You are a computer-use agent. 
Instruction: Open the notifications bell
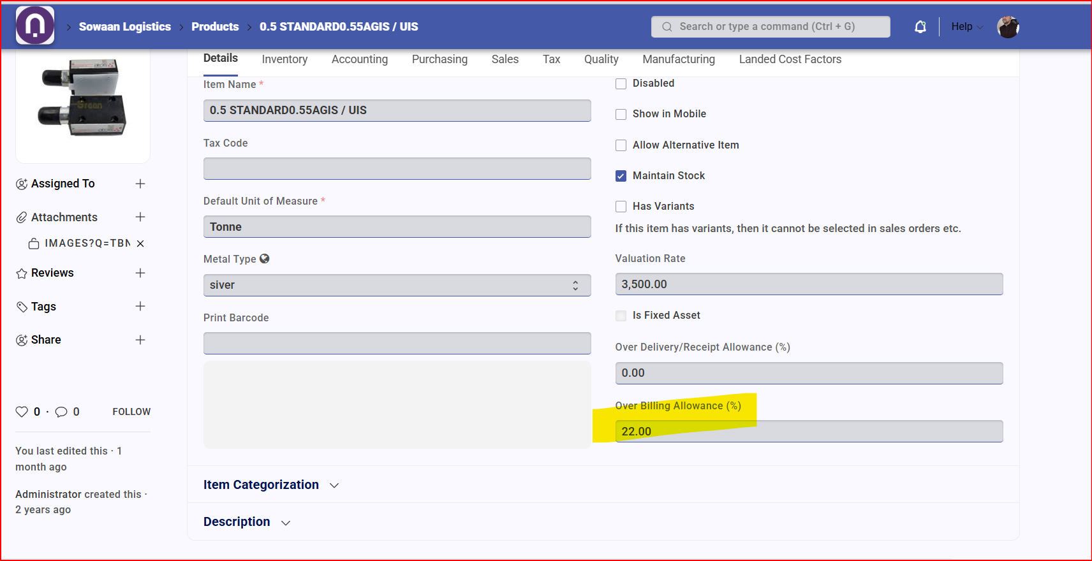click(920, 27)
